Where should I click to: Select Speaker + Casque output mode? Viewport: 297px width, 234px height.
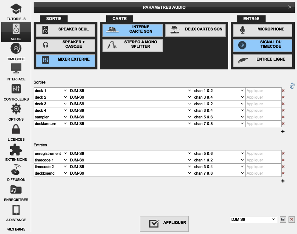point(66,46)
